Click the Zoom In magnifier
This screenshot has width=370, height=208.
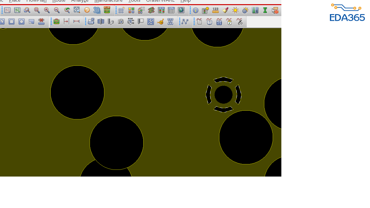point(47,10)
